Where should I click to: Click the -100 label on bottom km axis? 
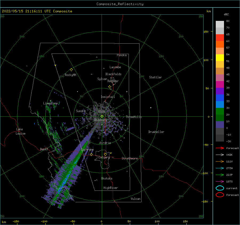click(x=44, y=221)
